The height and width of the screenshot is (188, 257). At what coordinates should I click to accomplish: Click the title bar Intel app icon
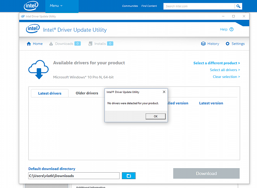click(x=23, y=16)
